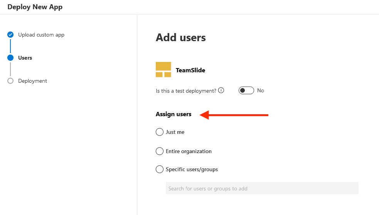Jump to the Deployment step label
The width and height of the screenshot is (379, 215).
click(32, 81)
